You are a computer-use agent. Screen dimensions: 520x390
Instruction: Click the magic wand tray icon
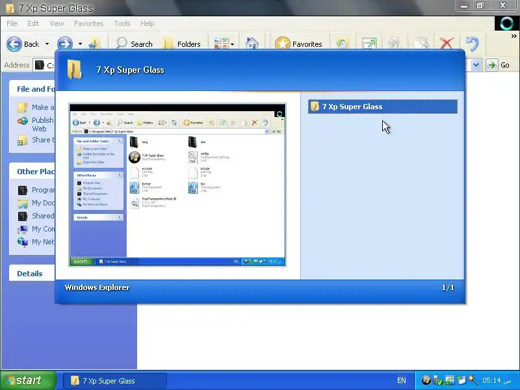point(473,380)
